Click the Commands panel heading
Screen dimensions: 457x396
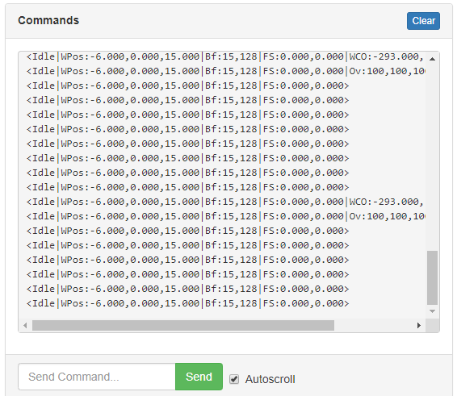[48, 20]
